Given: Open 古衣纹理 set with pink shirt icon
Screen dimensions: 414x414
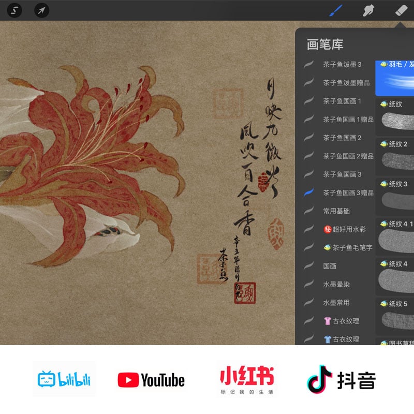Looking at the screenshot, I should tap(342, 321).
